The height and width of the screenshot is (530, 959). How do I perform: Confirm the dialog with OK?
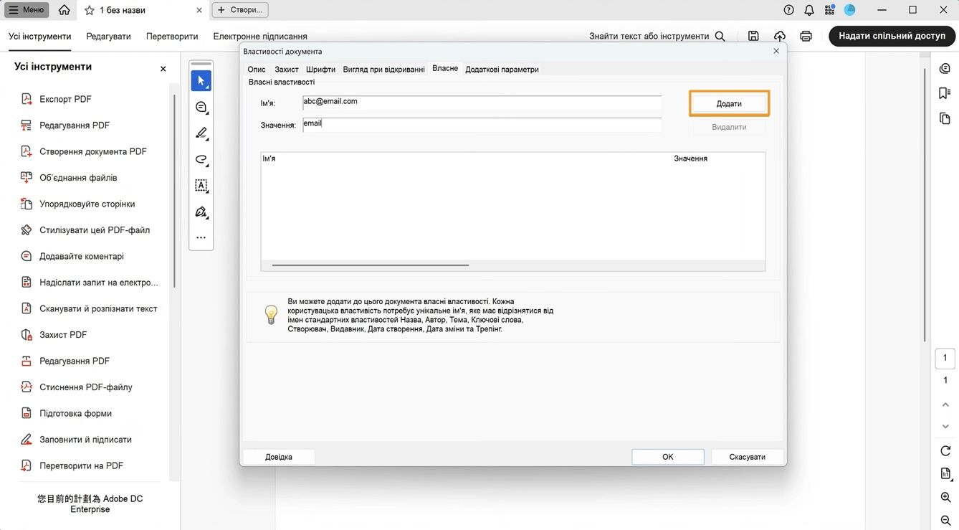668,457
